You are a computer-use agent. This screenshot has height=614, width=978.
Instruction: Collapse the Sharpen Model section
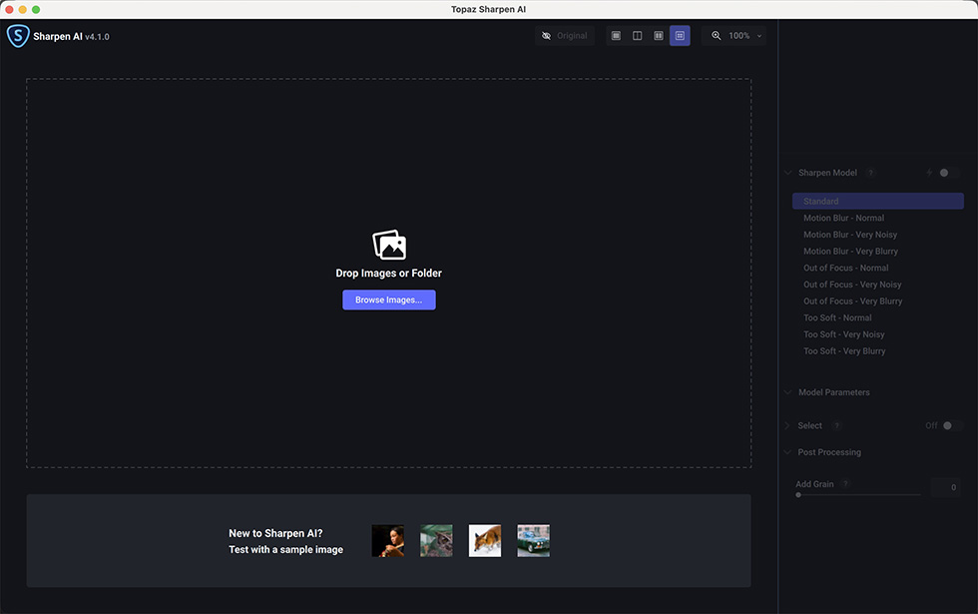[x=787, y=173]
